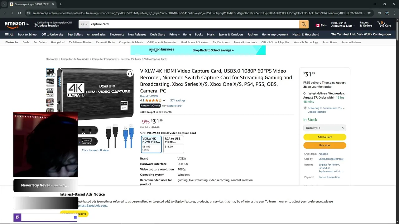Open Best Sellers in the navigation bar

[x=75, y=35]
